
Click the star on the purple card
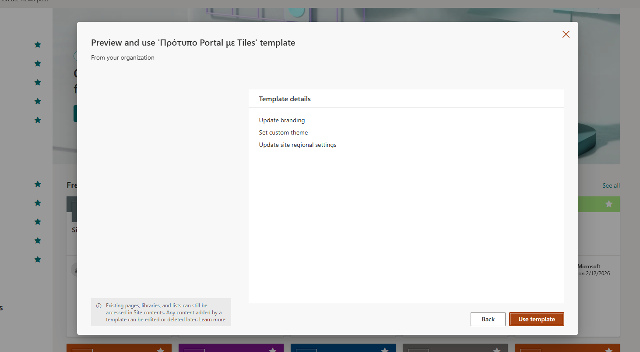(272, 350)
